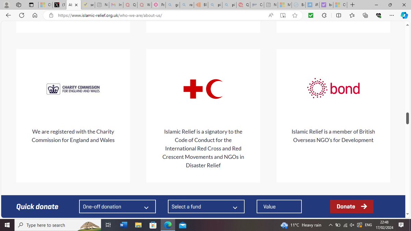This screenshot has width=411, height=231.
Task: Open Browser essentials heart icon
Action: [x=378, y=15]
